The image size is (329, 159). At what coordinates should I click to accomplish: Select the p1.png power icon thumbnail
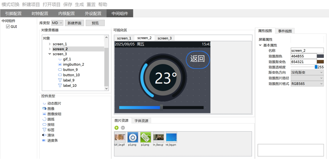pos(133,137)
